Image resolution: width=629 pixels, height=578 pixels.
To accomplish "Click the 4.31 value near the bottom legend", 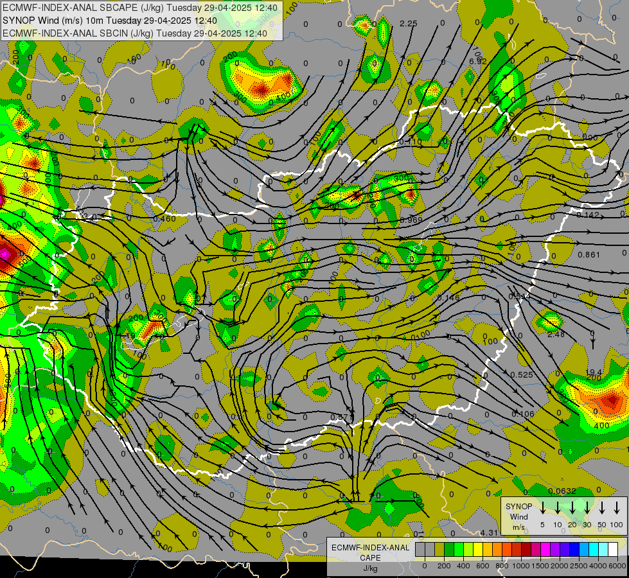I will coord(490,532).
